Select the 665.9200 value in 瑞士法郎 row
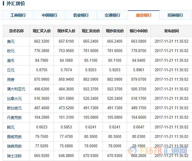 [x=42, y=156]
